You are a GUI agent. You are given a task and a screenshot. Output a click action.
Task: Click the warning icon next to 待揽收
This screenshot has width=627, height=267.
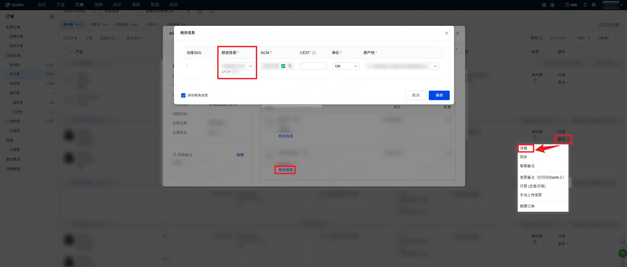click(x=6, y=121)
